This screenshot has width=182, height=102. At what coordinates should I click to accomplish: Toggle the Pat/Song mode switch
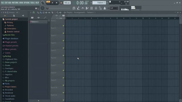(48, 3)
